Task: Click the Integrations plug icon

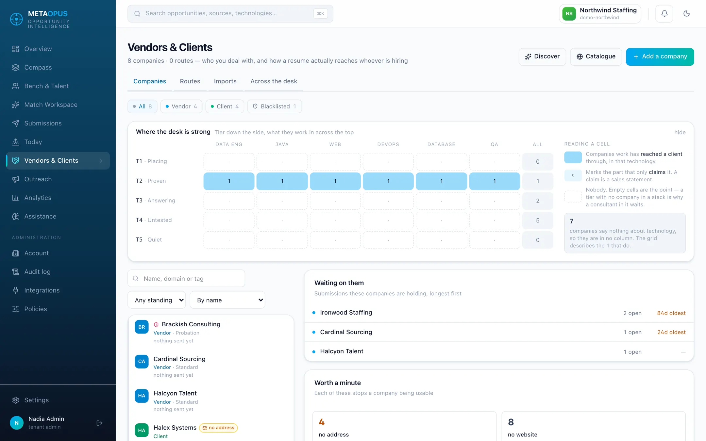Action: click(x=16, y=290)
